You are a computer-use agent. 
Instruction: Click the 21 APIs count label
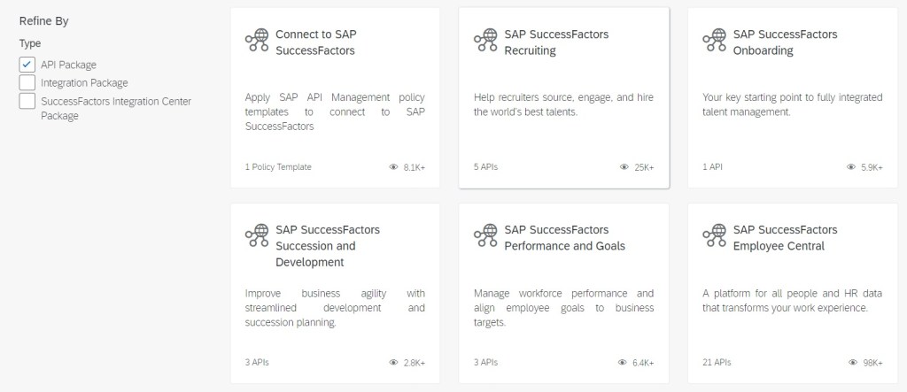[x=717, y=363]
